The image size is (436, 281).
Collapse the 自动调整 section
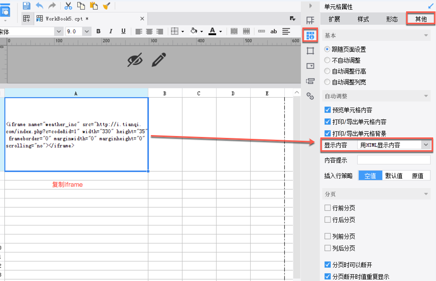(426, 96)
